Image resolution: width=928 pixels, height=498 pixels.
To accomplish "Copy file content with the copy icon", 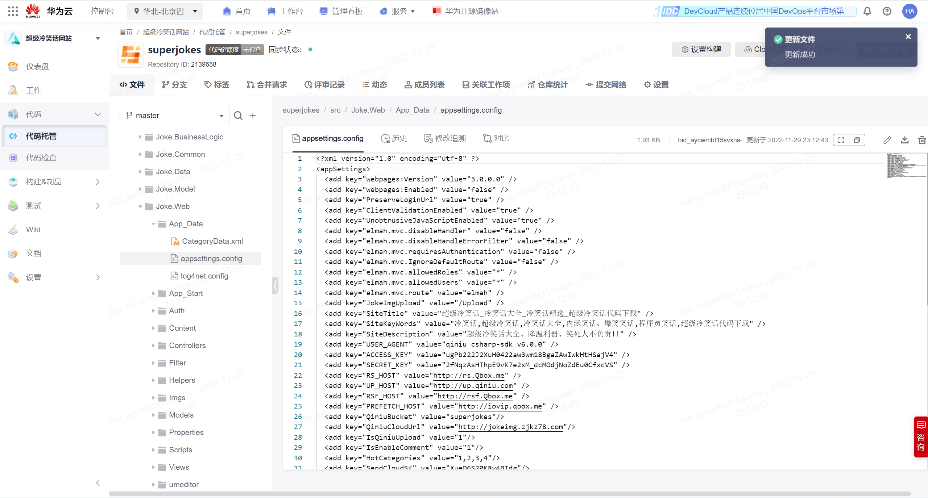I will [x=857, y=140].
